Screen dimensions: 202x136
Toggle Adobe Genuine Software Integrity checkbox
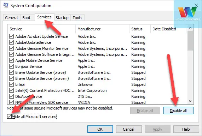[x=11, y=54]
